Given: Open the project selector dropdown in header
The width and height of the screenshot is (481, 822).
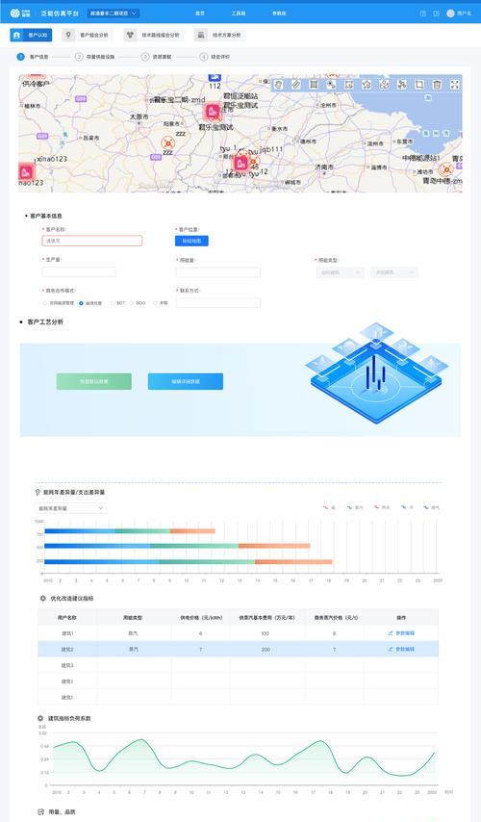Looking at the screenshot, I should (114, 13).
